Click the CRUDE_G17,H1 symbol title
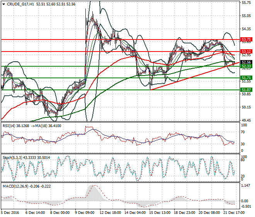This screenshot has width=255, height=217. [20, 4]
